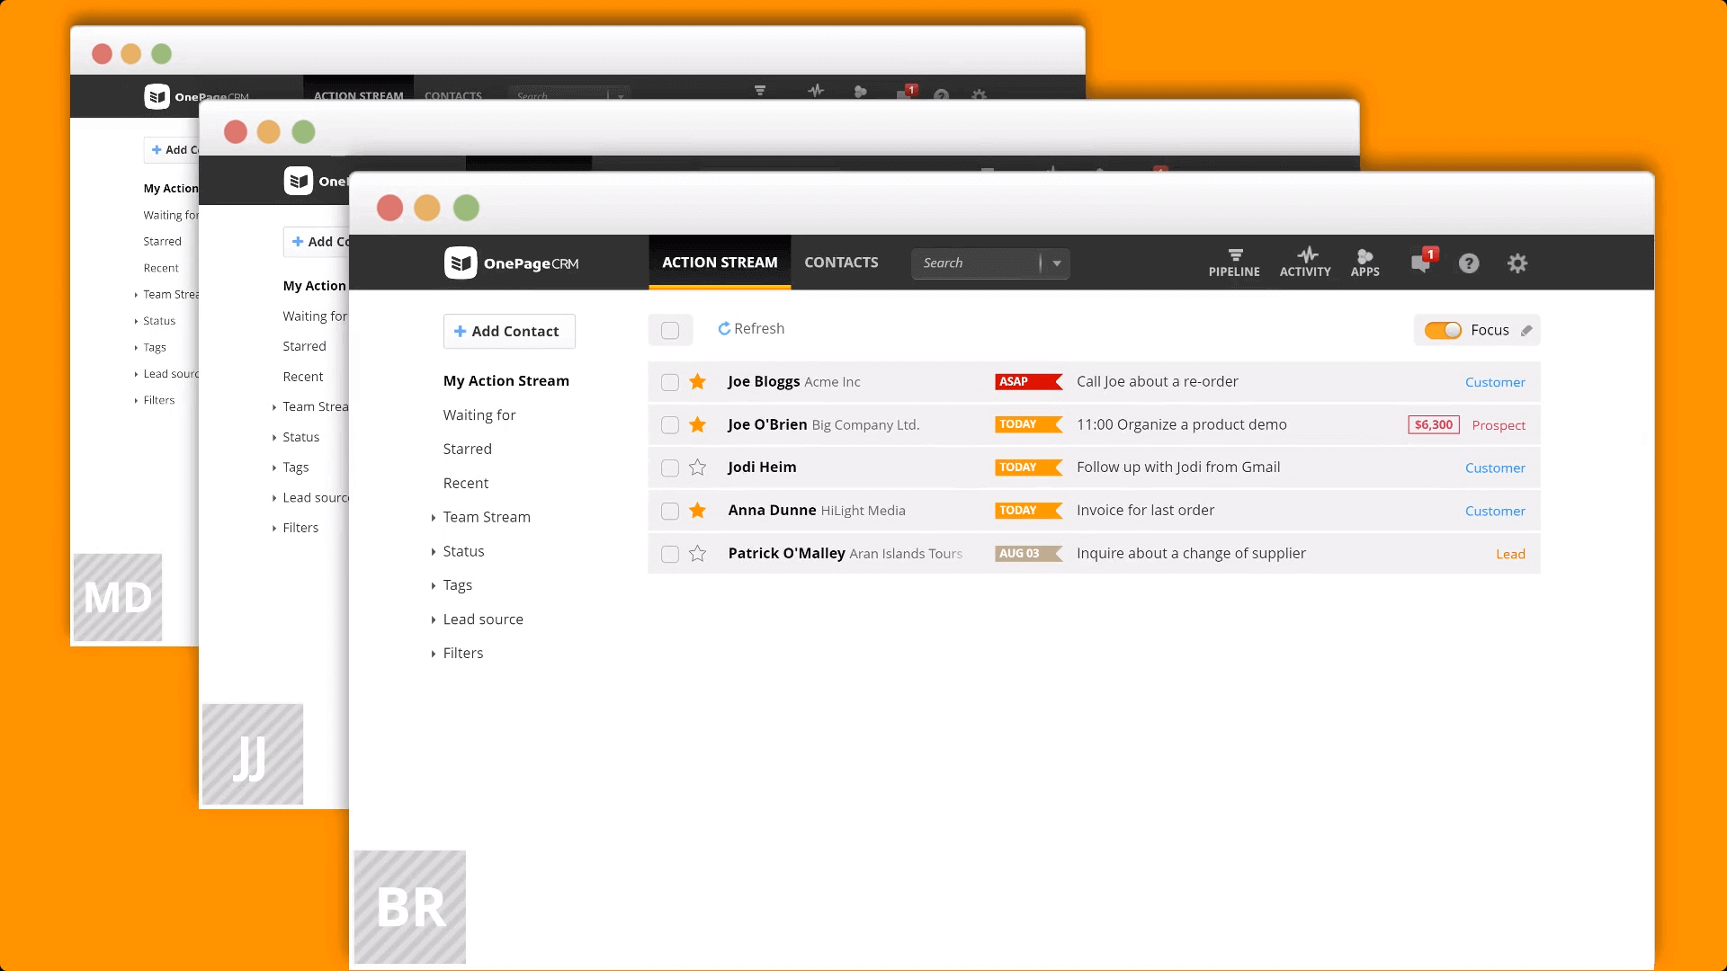Viewport: 1727px width, 971px height.
Task: Click the OnePageCRM logo in the middle window
Action: [x=316, y=181]
